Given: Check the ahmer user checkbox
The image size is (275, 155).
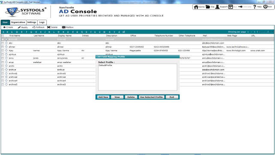Looking at the screenshot, I should point(3,47).
